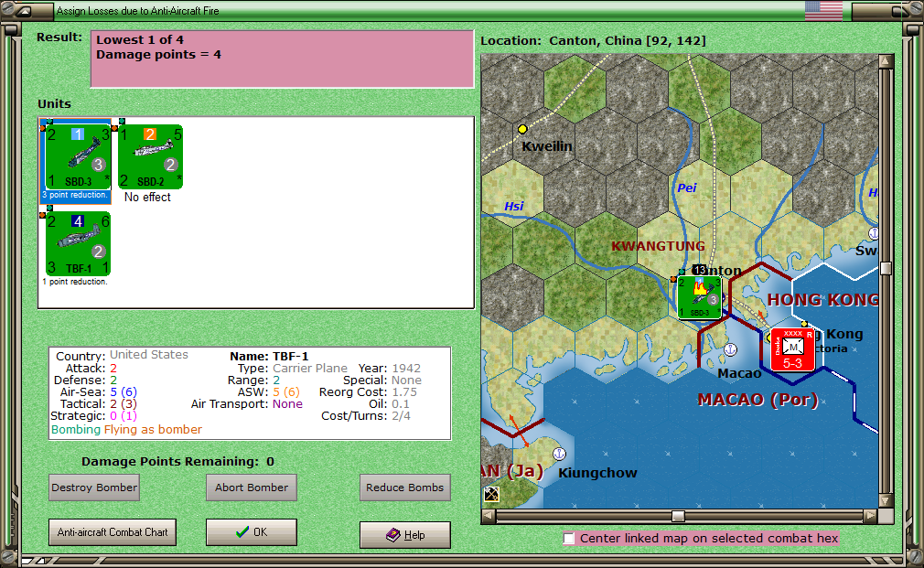
Task: Click the small map toggle icon at map corner
Action: pos(491,494)
